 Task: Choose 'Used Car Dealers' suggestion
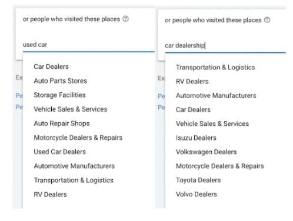tap(59, 152)
